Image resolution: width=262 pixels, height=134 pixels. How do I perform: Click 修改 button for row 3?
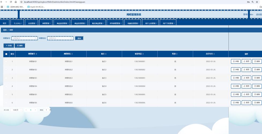pos(246,78)
